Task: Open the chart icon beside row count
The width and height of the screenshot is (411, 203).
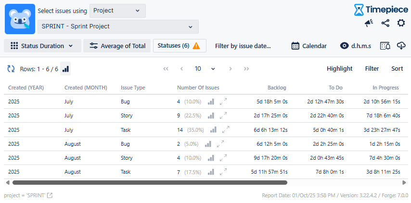Action: point(66,69)
